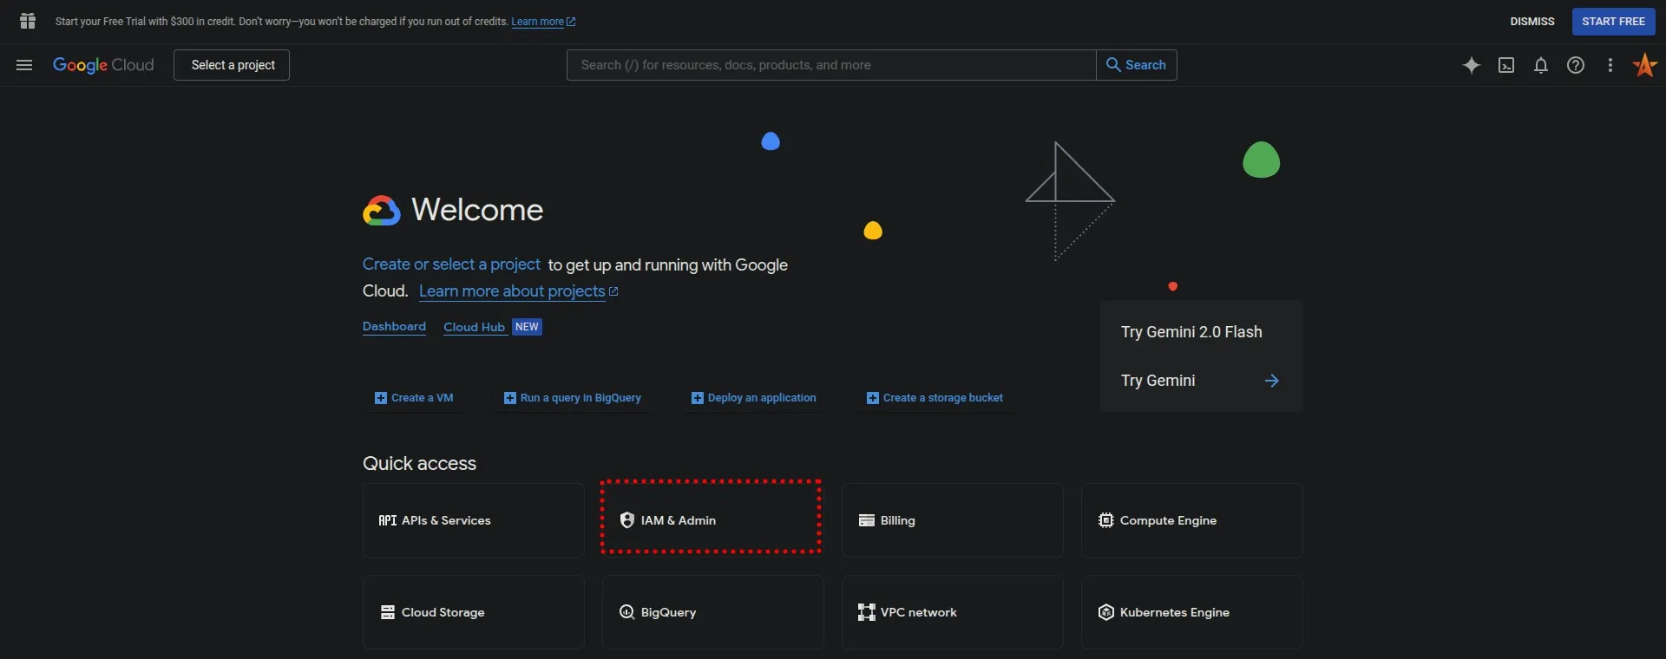Focus the resources search input field
Image resolution: width=1666 pixels, height=659 pixels.
tap(831, 65)
